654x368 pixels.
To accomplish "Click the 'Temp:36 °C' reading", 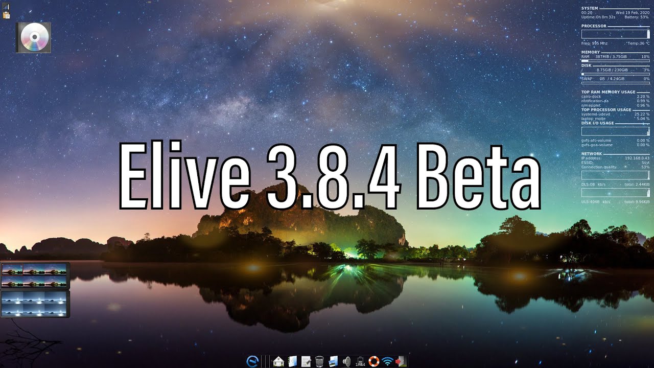I will click(x=639, y=43).
